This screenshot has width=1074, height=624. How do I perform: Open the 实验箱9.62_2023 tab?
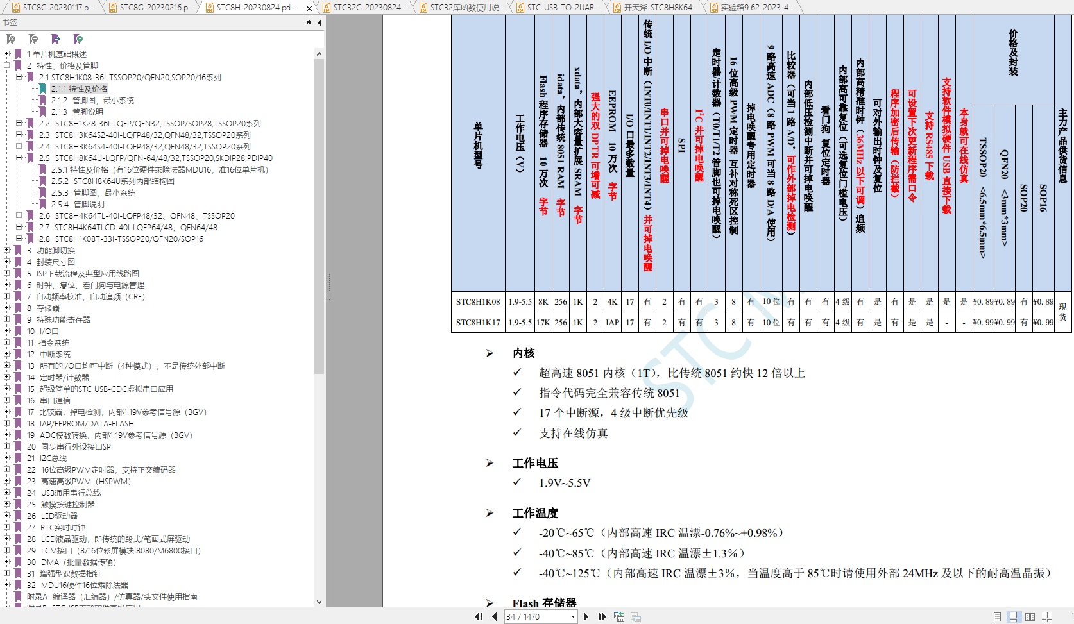click(x=752, y=8)
